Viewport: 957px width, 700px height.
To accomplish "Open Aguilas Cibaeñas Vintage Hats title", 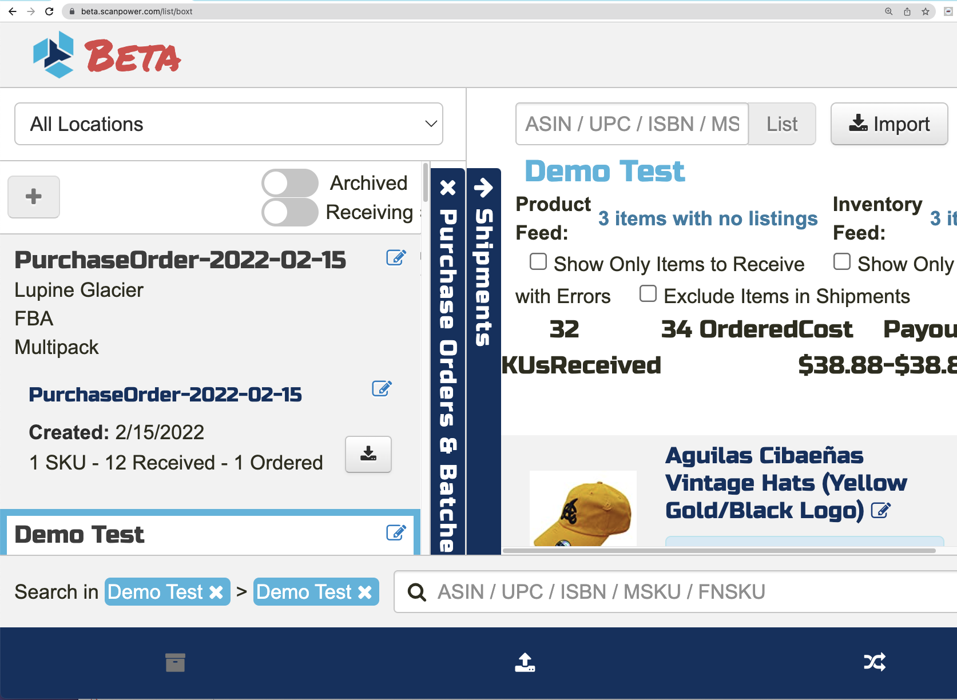I will tap(786, 483).
